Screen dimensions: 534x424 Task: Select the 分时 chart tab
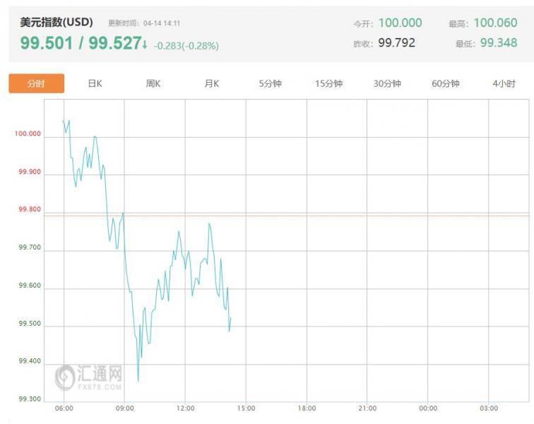pyautogui.click(x=36, y=83)
